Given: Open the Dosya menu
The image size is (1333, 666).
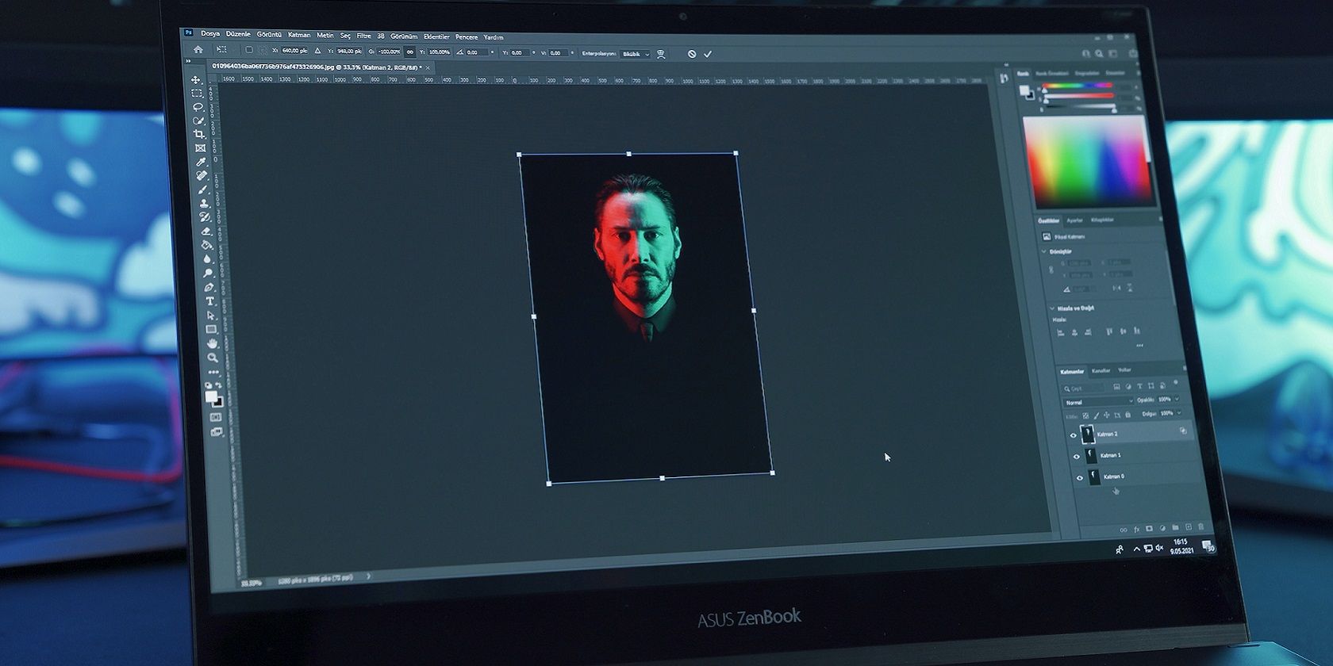Looking at the screenshot, I should (210, 34).
